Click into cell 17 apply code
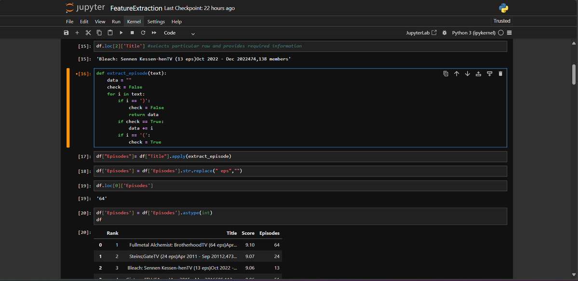578x281 pixels. pos(300,157)
